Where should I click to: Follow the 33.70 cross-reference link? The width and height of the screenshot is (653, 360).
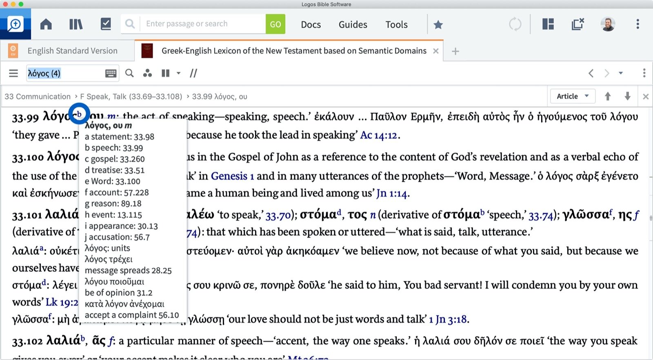pyautogui.click(x=278, y=216)
